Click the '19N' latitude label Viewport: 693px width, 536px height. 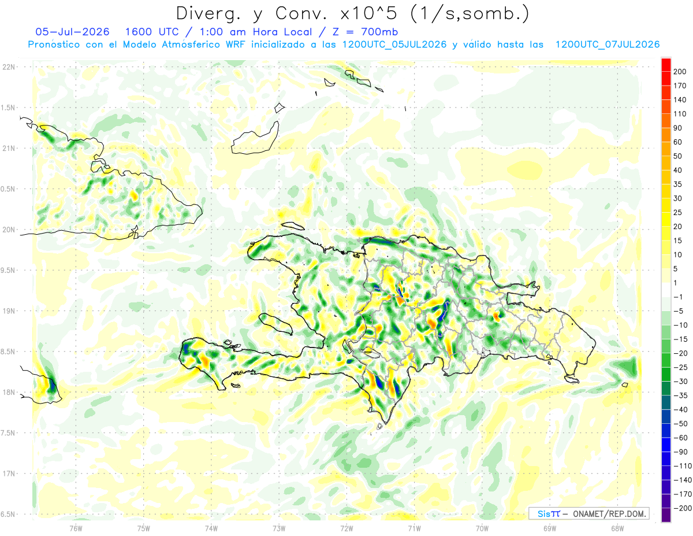[x=9, y=311]
